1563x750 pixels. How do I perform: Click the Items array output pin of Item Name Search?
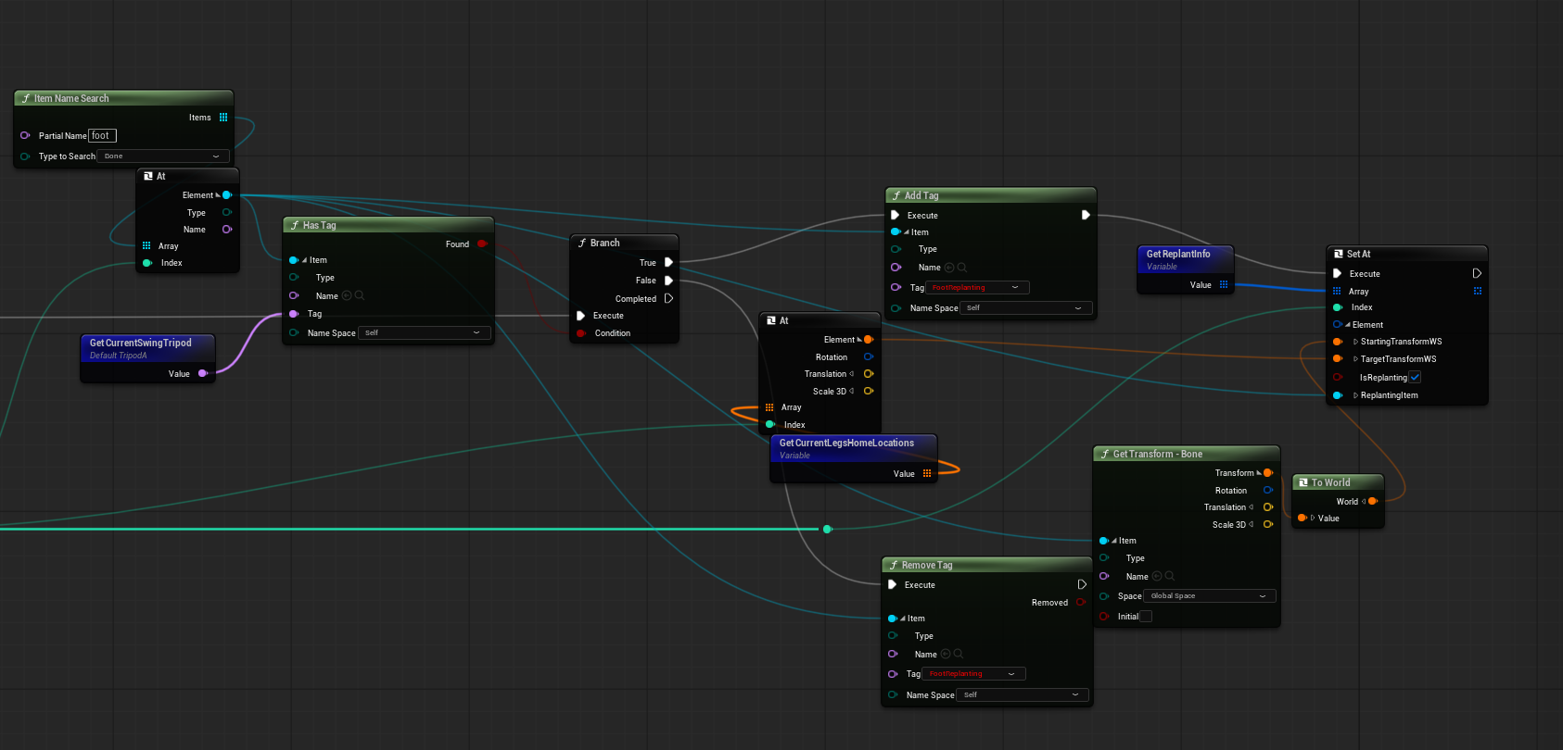223,118
